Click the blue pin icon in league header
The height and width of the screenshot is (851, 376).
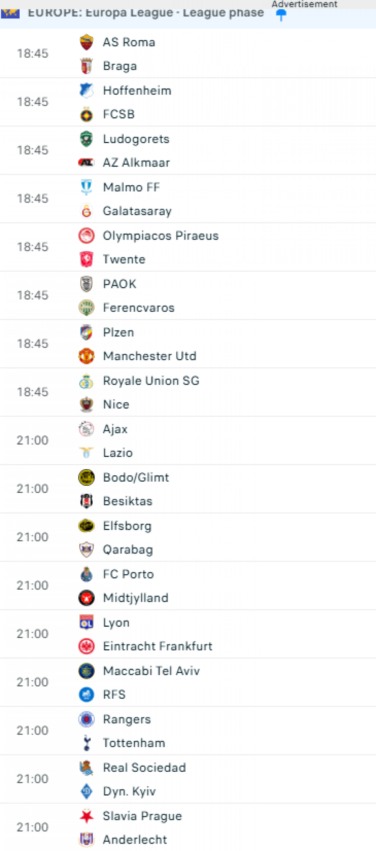(x=281, y=15)
